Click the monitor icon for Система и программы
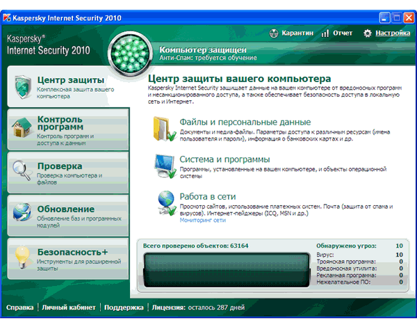Image resolution: width=417 pixels, height=327 pixels. [165, 166]
